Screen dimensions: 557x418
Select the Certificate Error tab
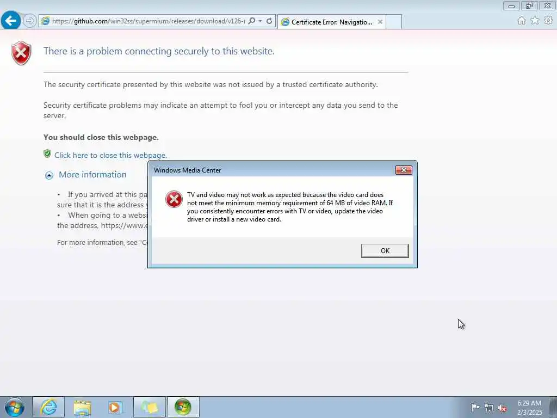point(331,22)
